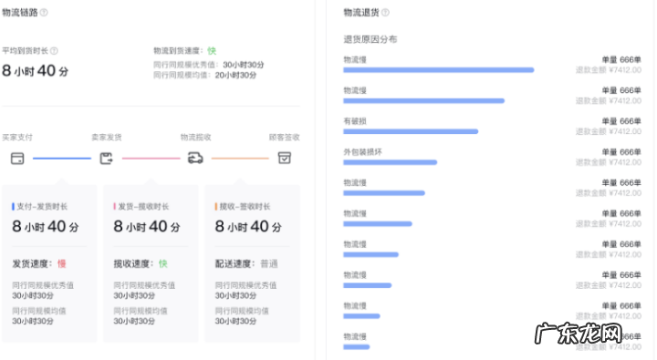Click the pink line between 卖家发货 and 物流揽收

[151, 159]
